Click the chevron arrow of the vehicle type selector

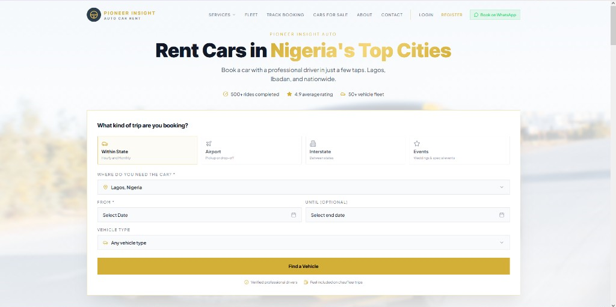point(502,243)
